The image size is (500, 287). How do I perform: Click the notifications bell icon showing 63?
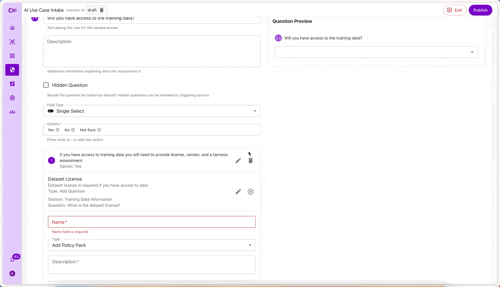12,259
